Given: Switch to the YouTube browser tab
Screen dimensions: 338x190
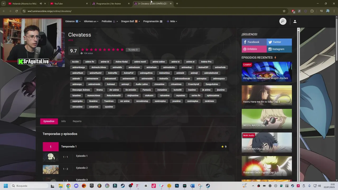Looking at the screenshot, I should click(x=69, y=3).
